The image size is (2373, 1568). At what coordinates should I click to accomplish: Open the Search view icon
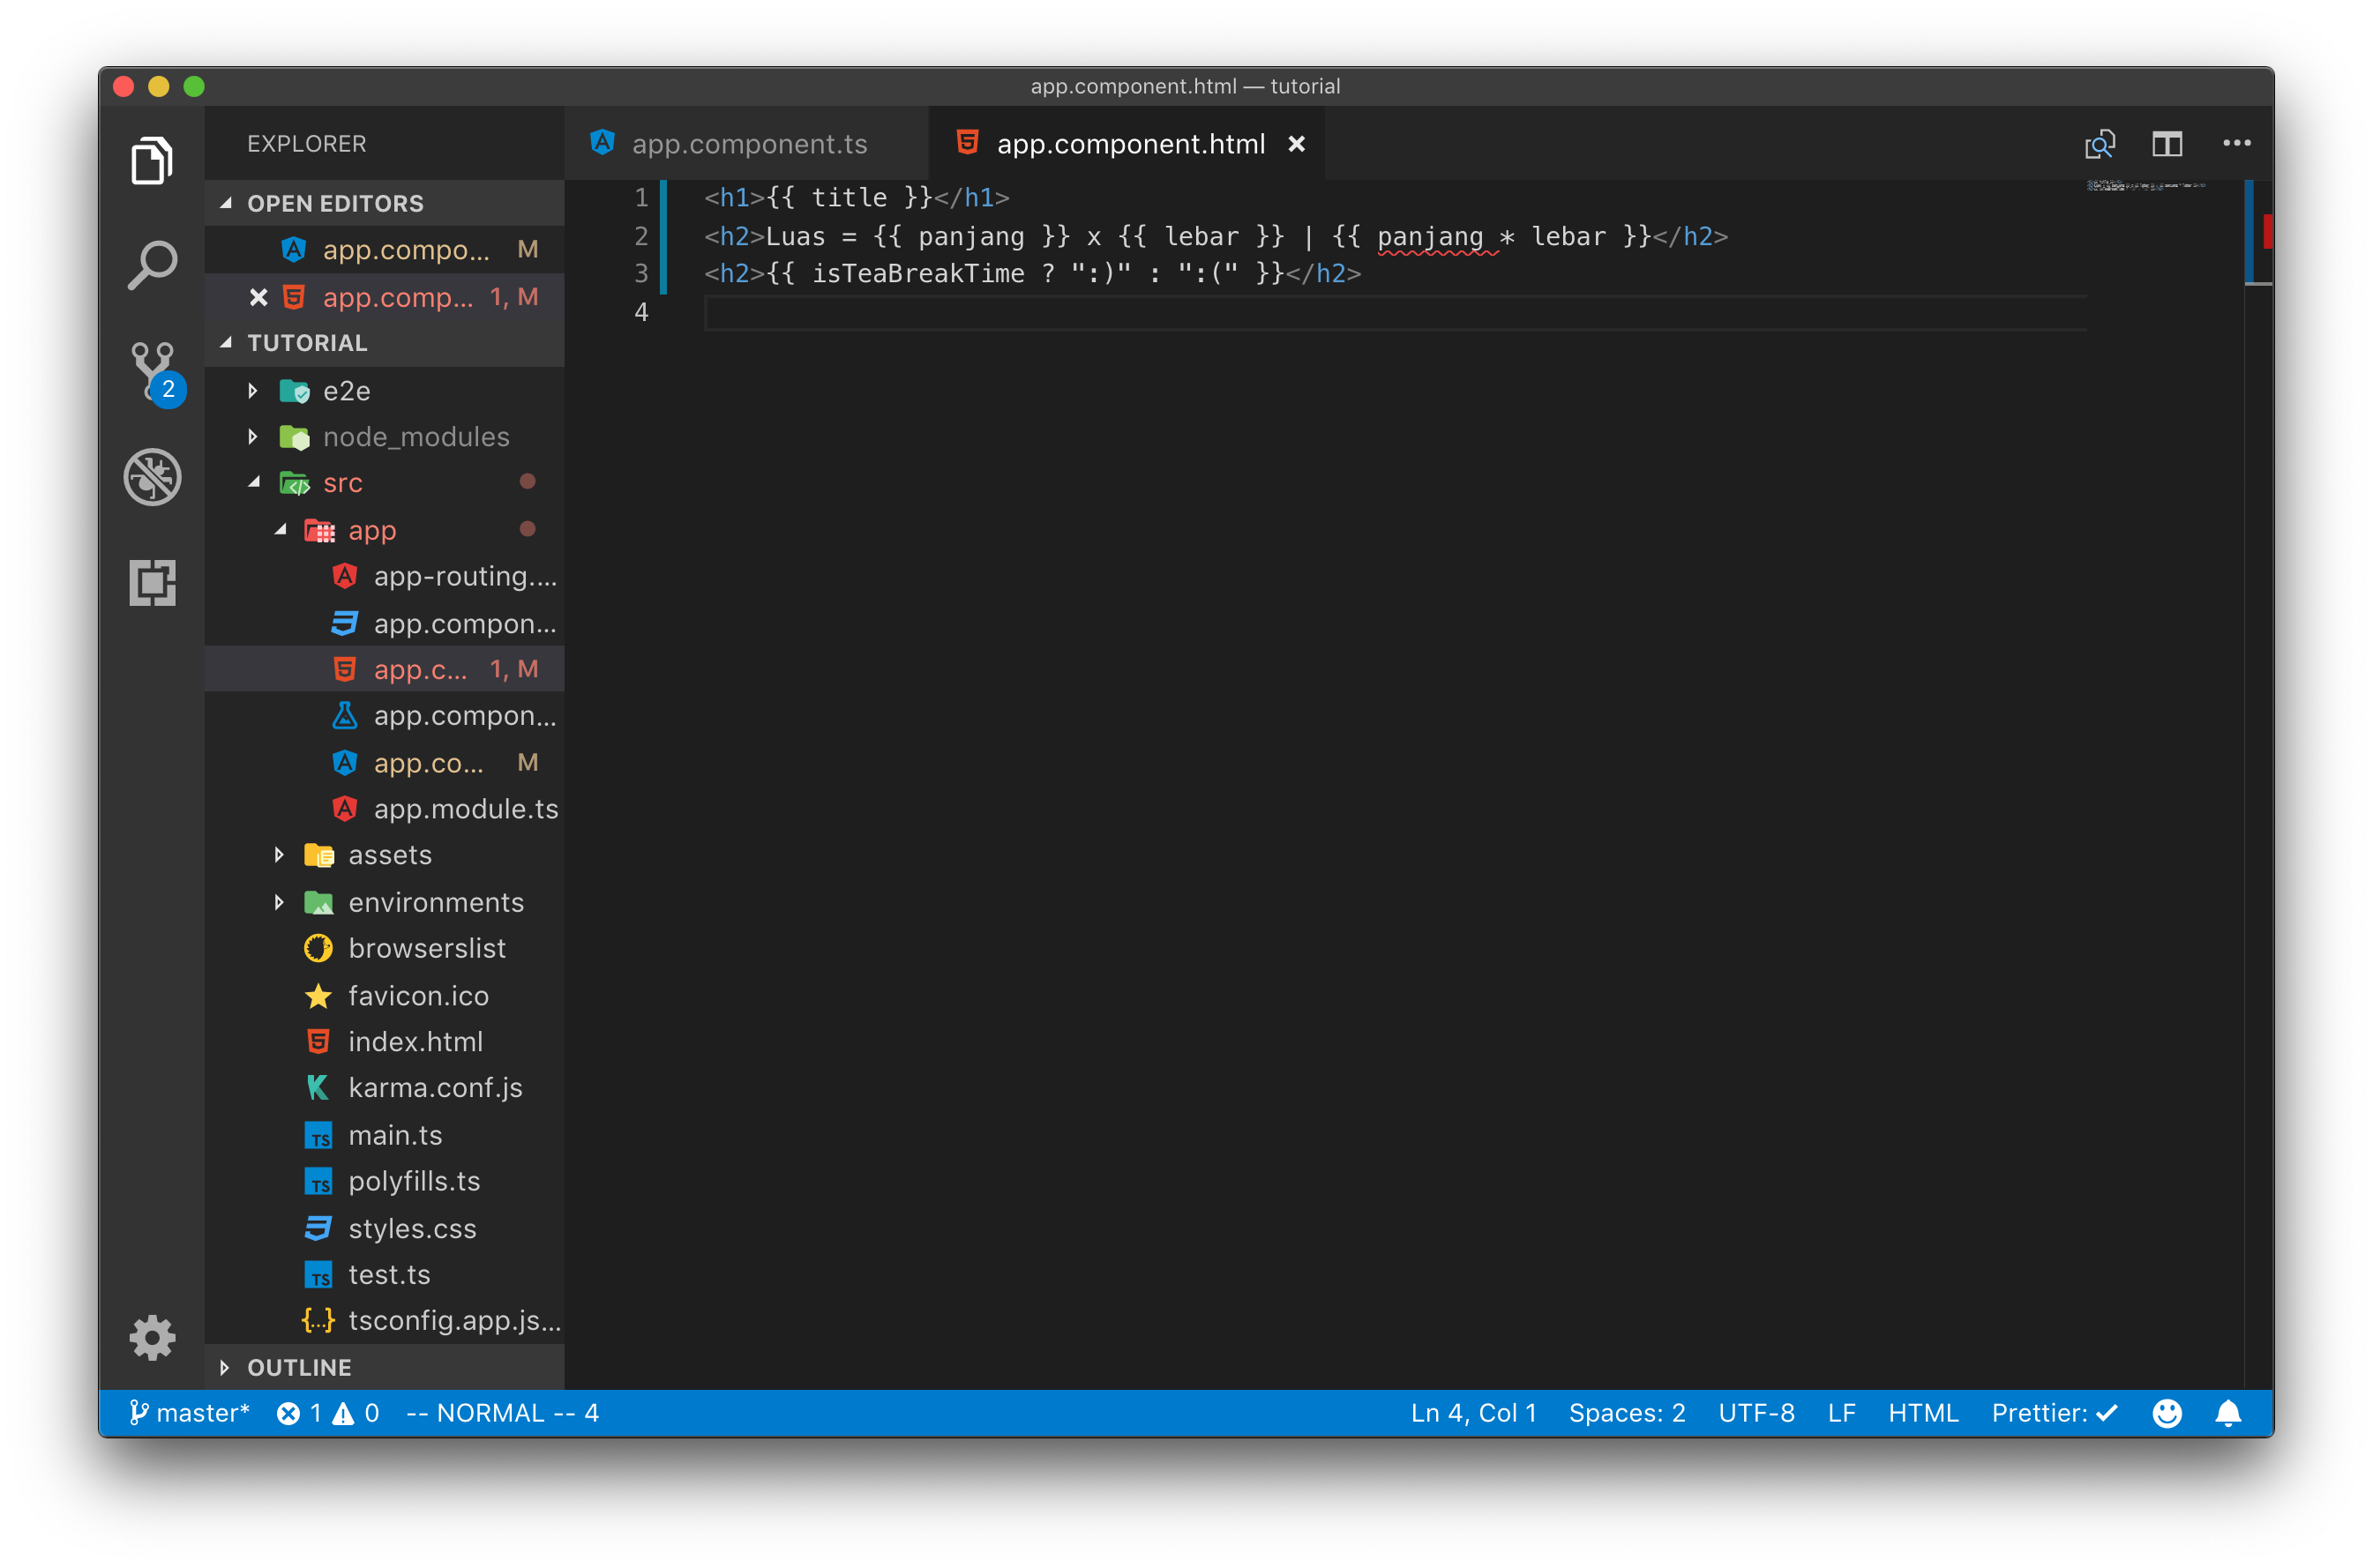pyautogui.click(x=152, y=265)
